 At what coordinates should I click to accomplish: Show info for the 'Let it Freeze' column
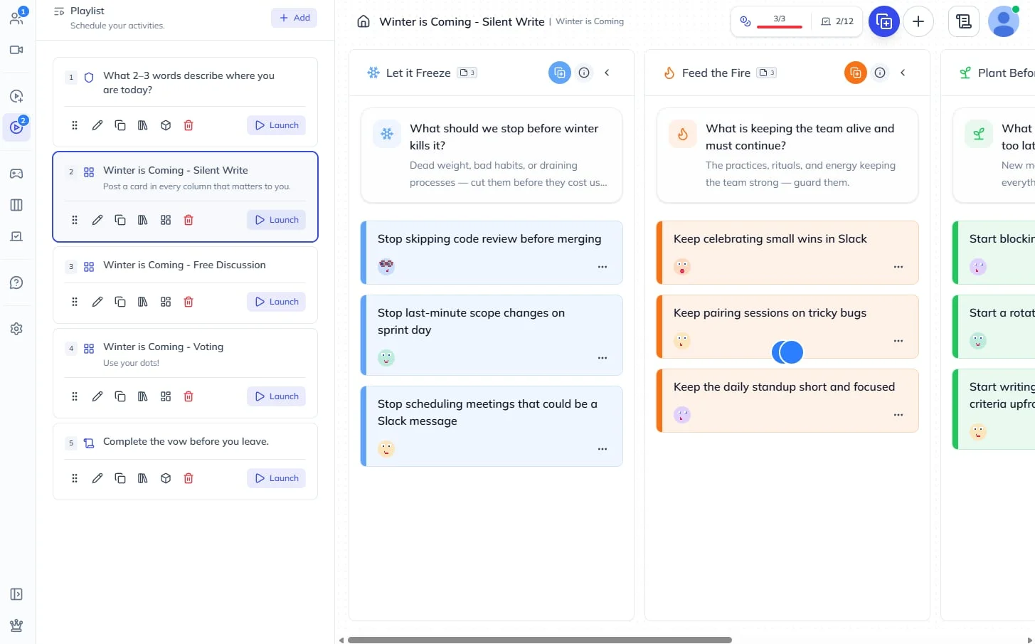pos(584,73)
